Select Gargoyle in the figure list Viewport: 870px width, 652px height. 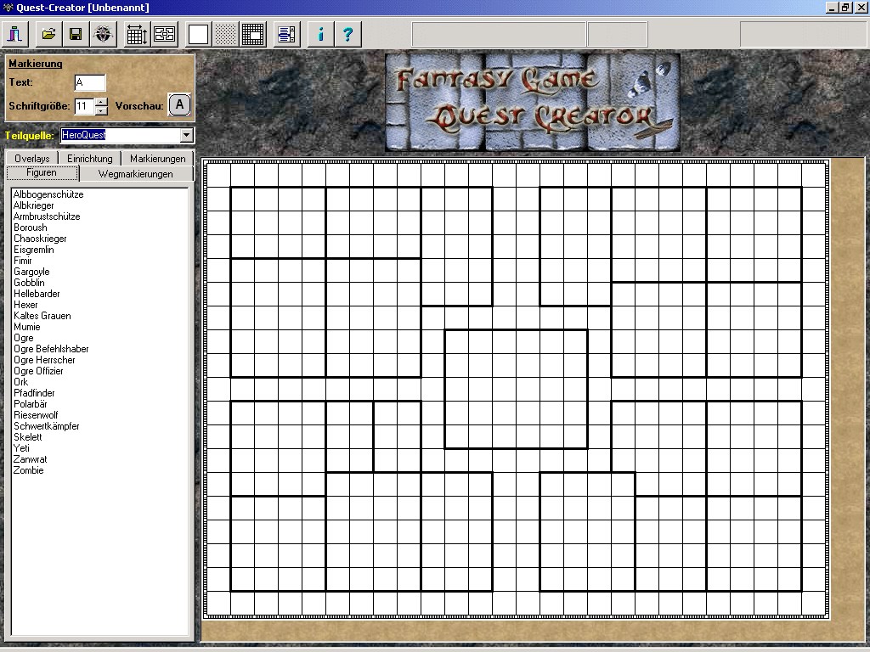pos(31,272)
